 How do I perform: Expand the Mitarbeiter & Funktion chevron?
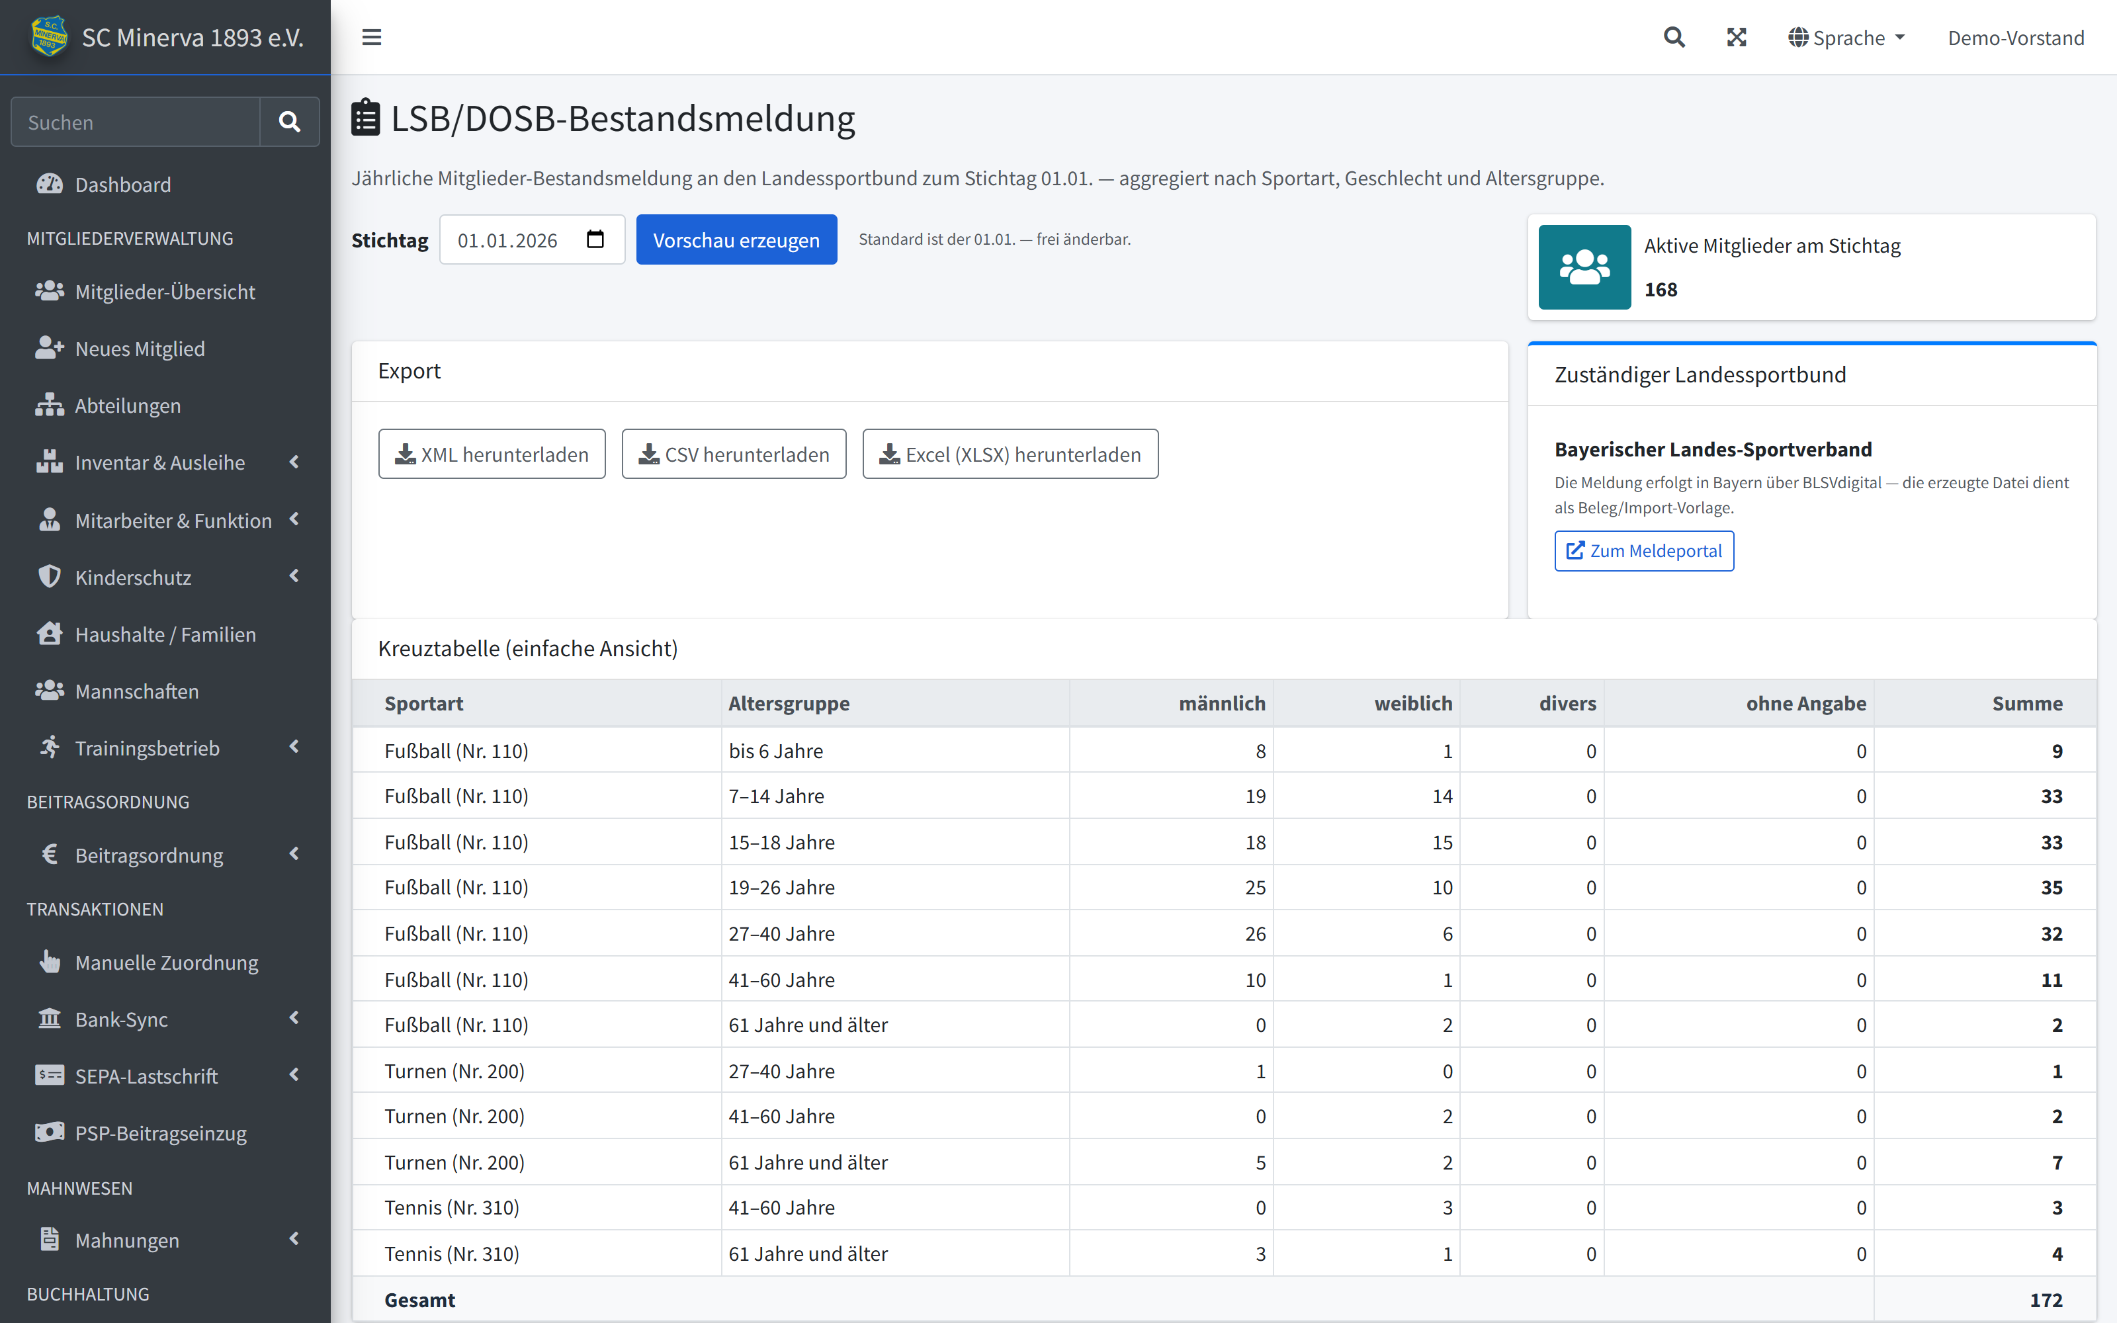coord(294,519)
